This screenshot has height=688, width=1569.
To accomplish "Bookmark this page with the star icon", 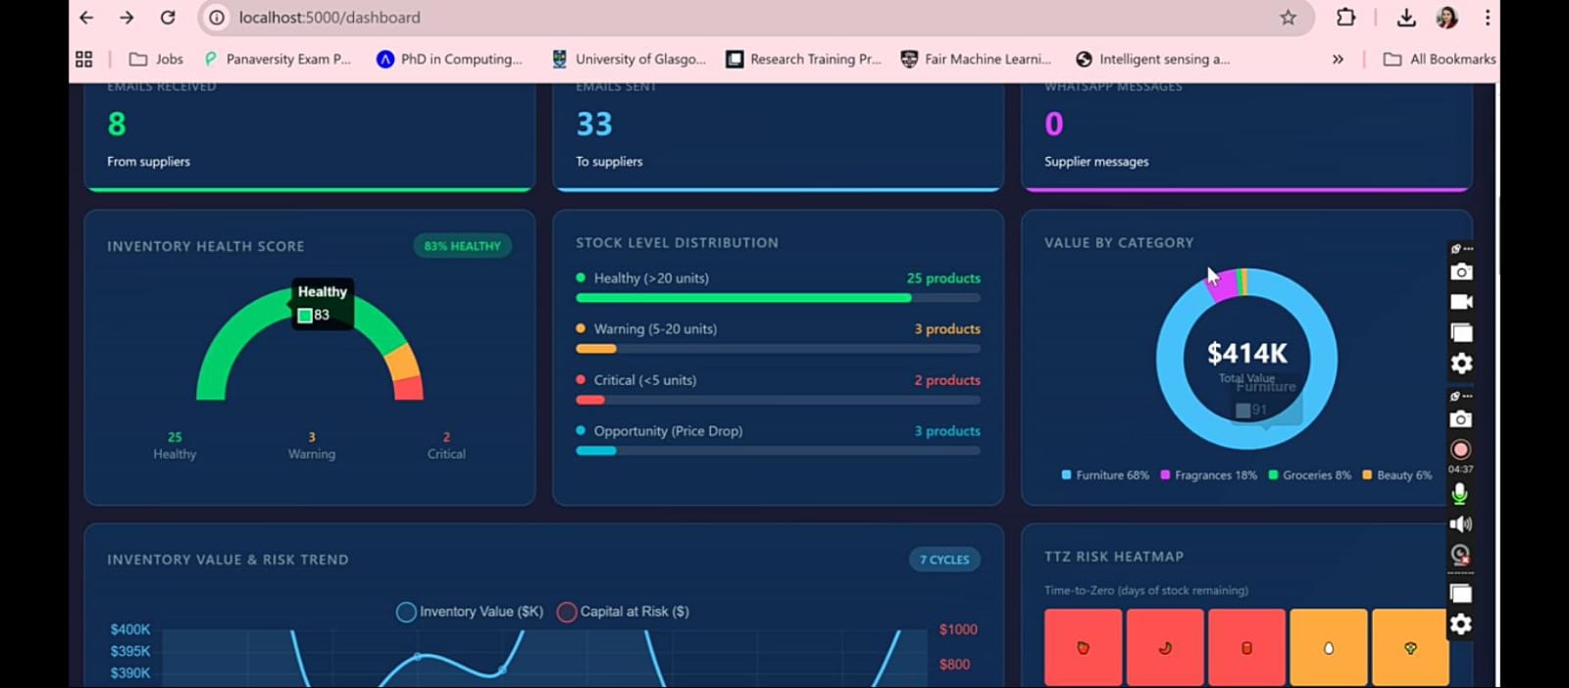I will [x=1288, y=18].
